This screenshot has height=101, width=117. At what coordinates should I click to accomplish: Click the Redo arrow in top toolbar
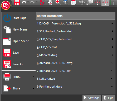(32, 2)
